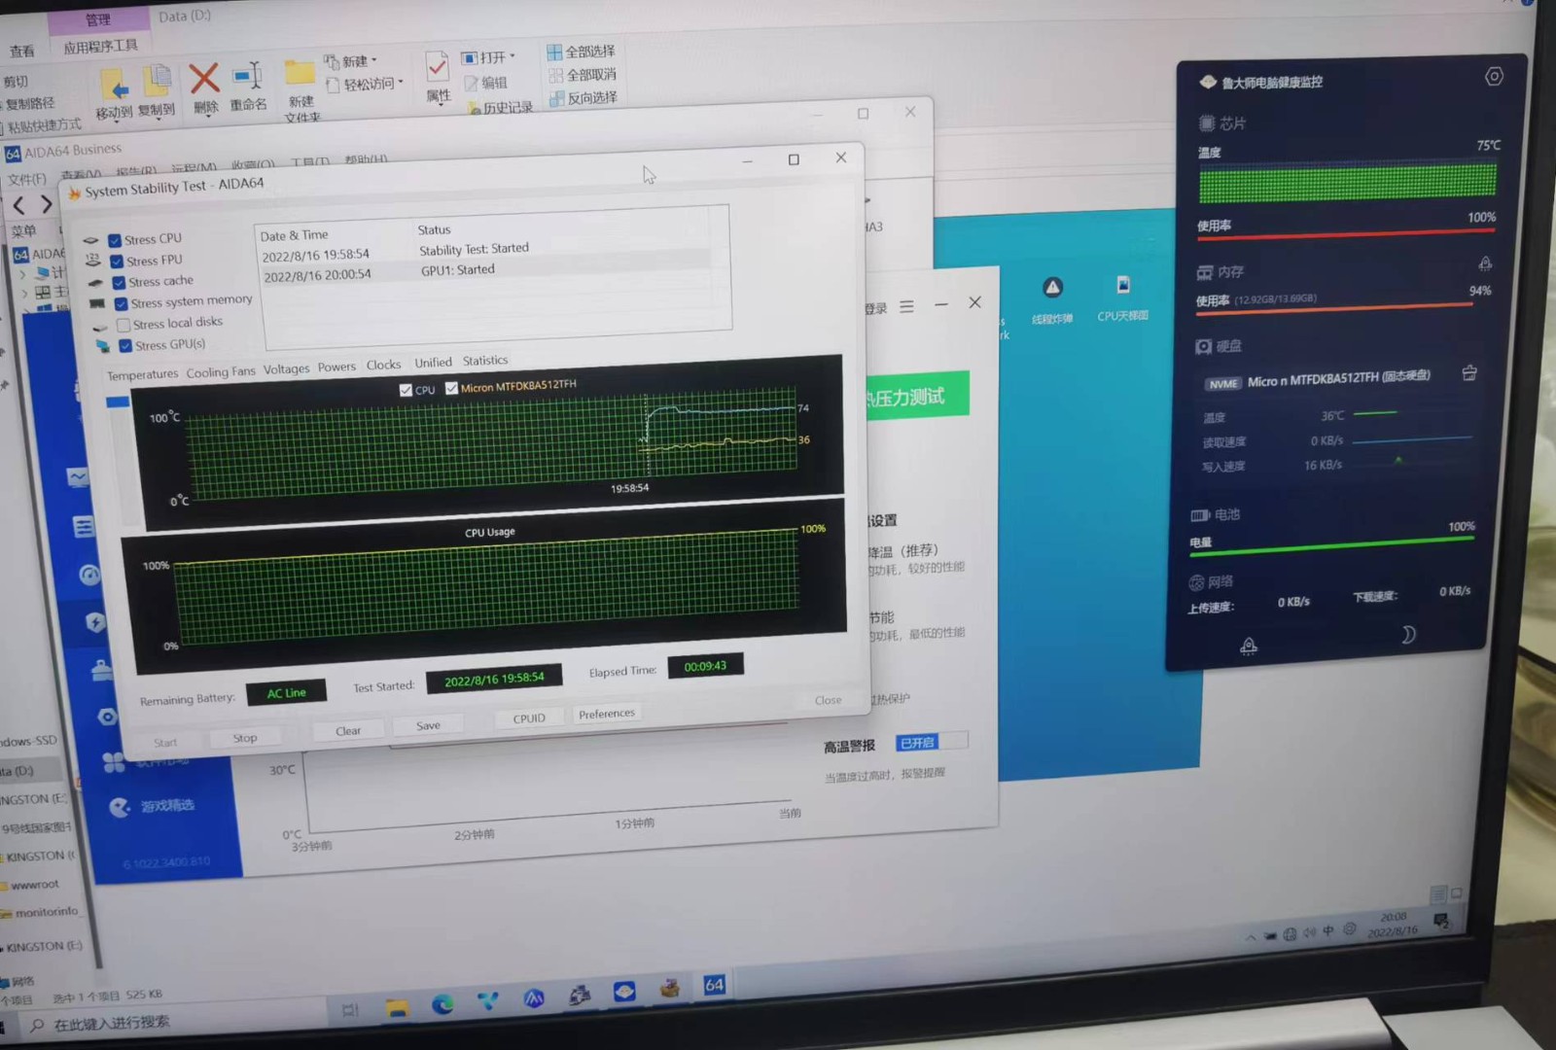
Task: Switch to Voltages tab
Action: tap(286, 369)
